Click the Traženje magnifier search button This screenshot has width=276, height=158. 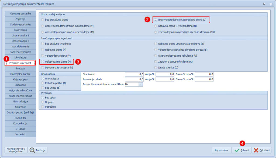pos(38,150)
